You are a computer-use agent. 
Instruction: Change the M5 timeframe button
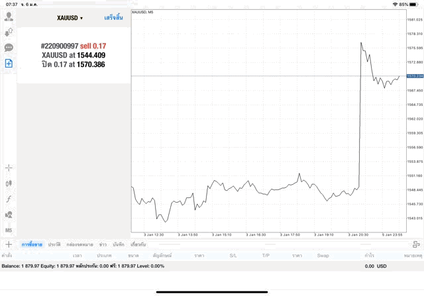click(x=9, y=230)
